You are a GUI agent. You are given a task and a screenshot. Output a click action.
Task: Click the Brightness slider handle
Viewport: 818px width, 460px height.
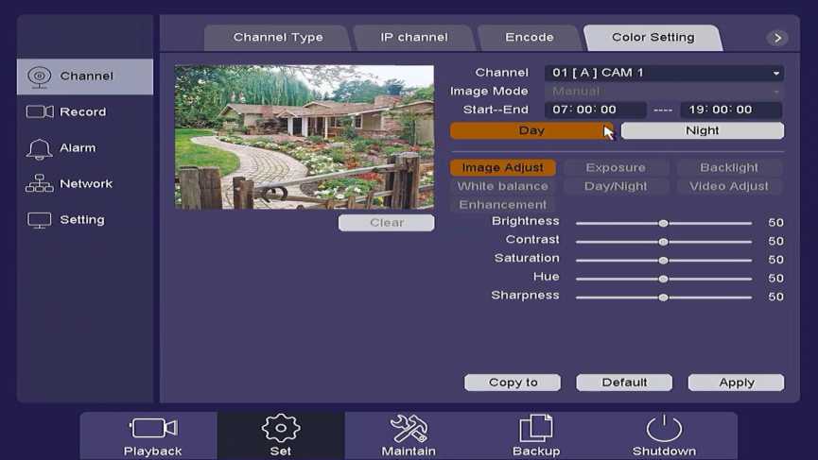pyautogui.click(x=664, y=224)
